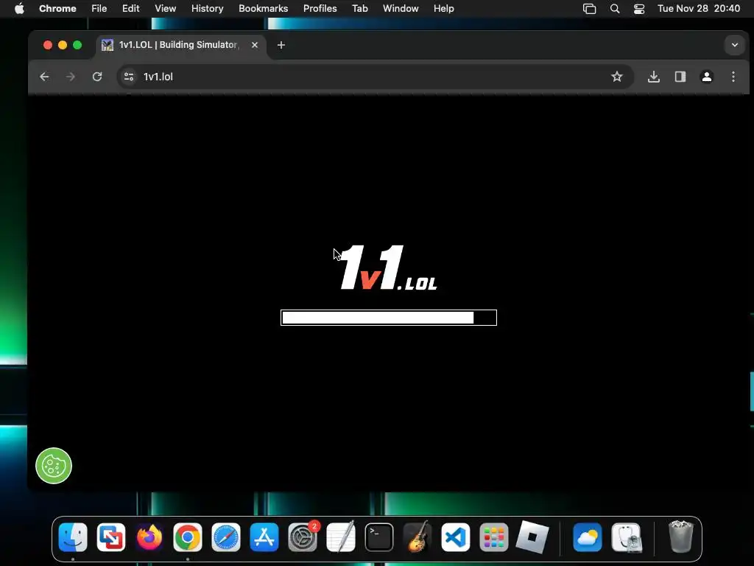The width and height of the screenshot is (754, 566).
Task: Open the Apple menu
Action: pyautogui.click(x=19, y=8)
